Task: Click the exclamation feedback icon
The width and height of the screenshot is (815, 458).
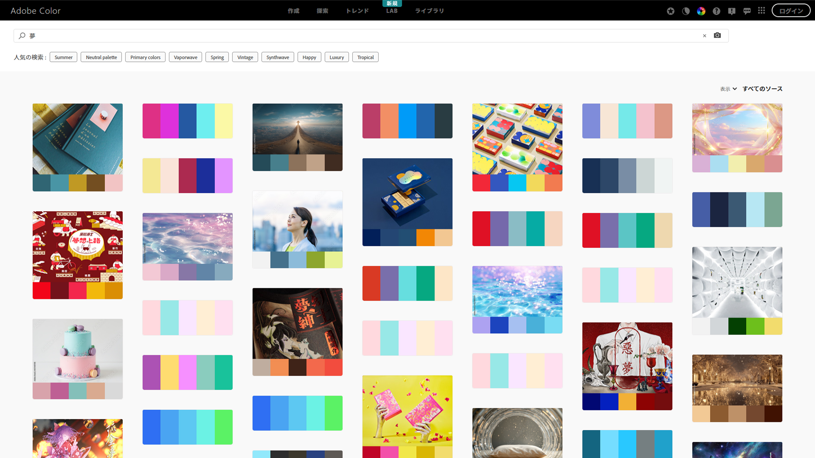Action: (x=732, y=11)
